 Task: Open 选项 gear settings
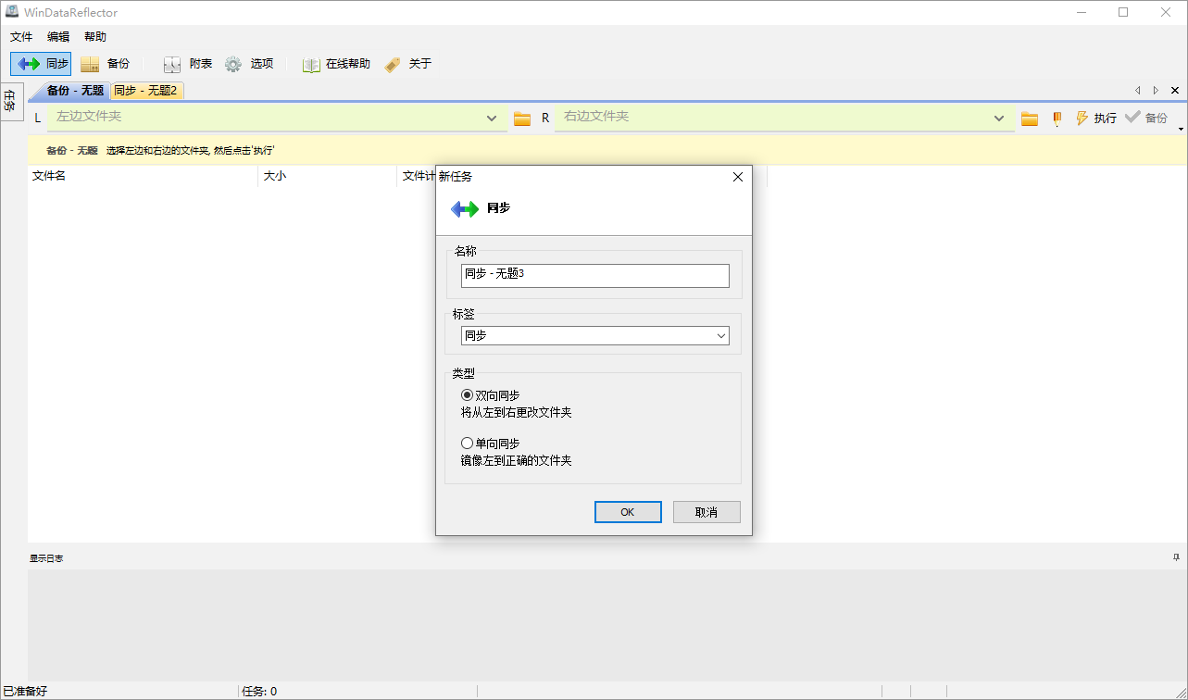[x=233, y=64]
